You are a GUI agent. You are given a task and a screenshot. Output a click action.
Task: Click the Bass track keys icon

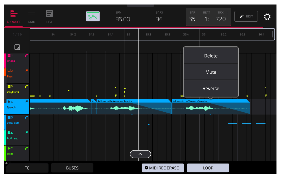point(9,71)
